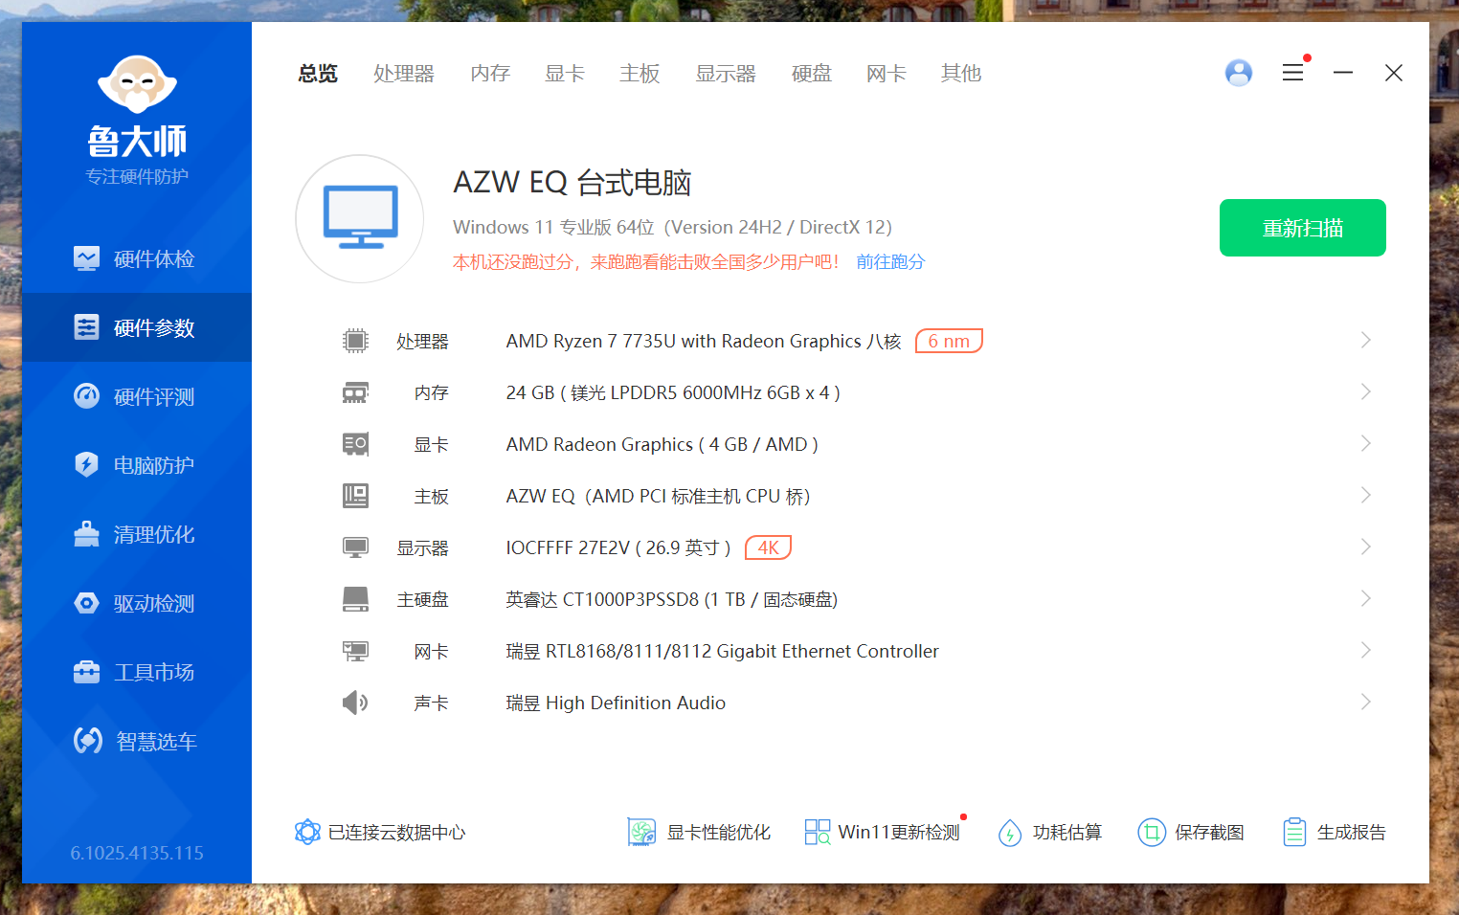Expand the 主硬盘 row chevron

click(x=1366, y=599)
